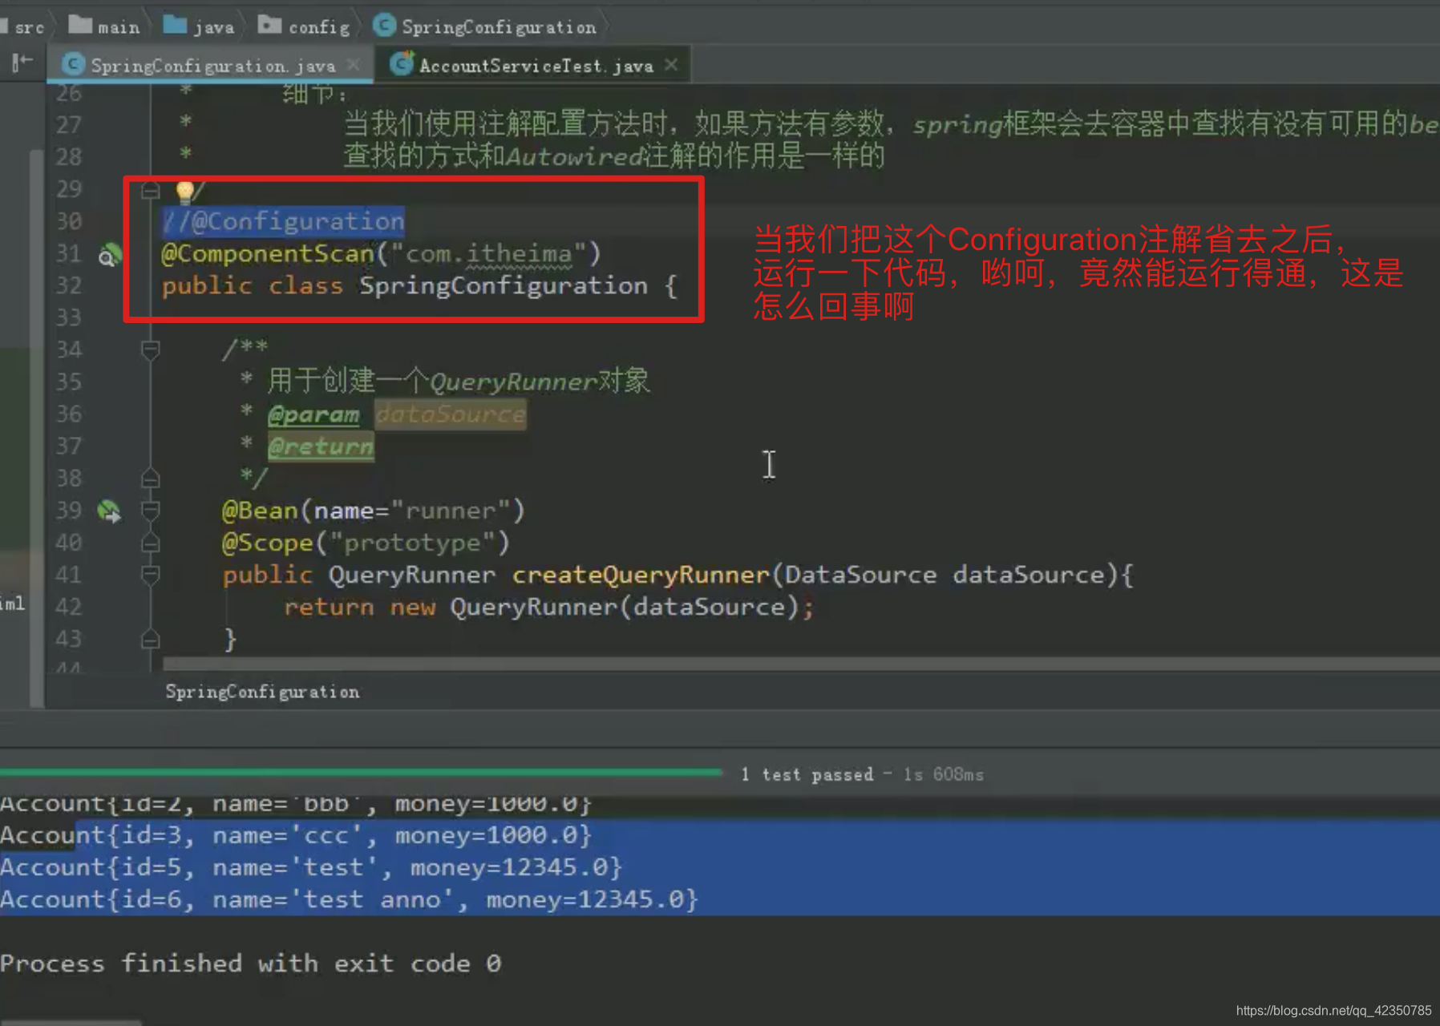
Task: Click the java folder icon in breadcrumb
Action: pos(175,26)
